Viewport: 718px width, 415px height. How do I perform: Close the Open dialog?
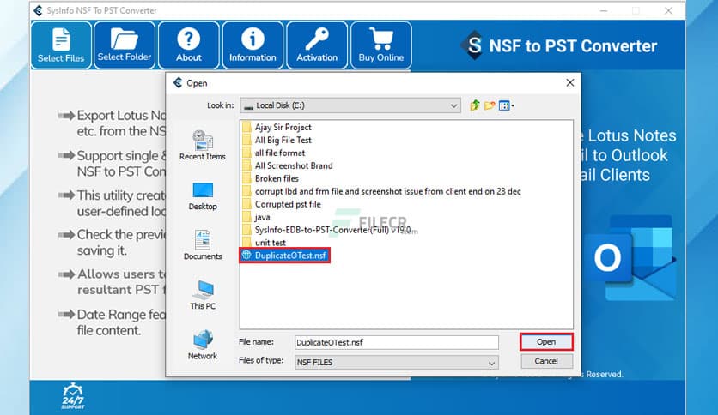pos(570,82)
